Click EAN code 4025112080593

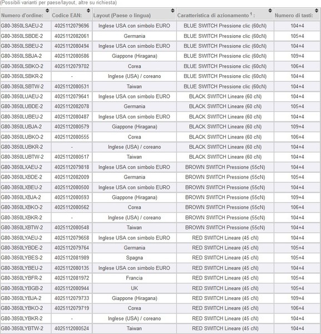click(x=72, y=198)
